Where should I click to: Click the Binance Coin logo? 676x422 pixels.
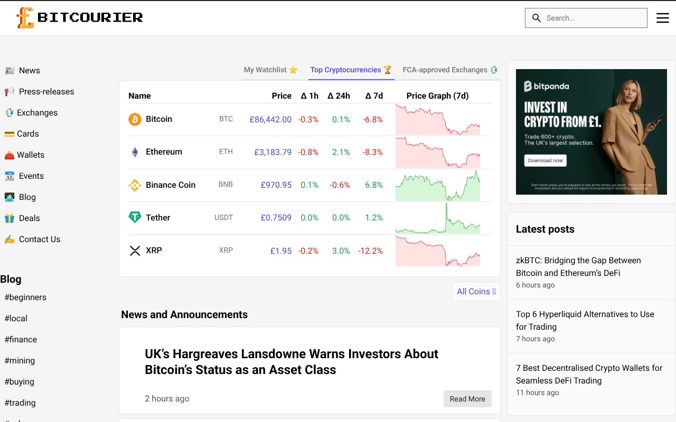[134, 185]
